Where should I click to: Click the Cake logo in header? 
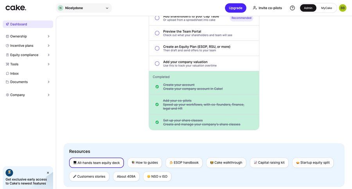pyautogui.click(x=16, y=8)
